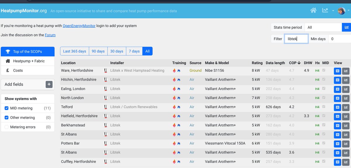Open details list for Ealing, London row
This screenshot has height=168, width=351.
coord(337,89)
